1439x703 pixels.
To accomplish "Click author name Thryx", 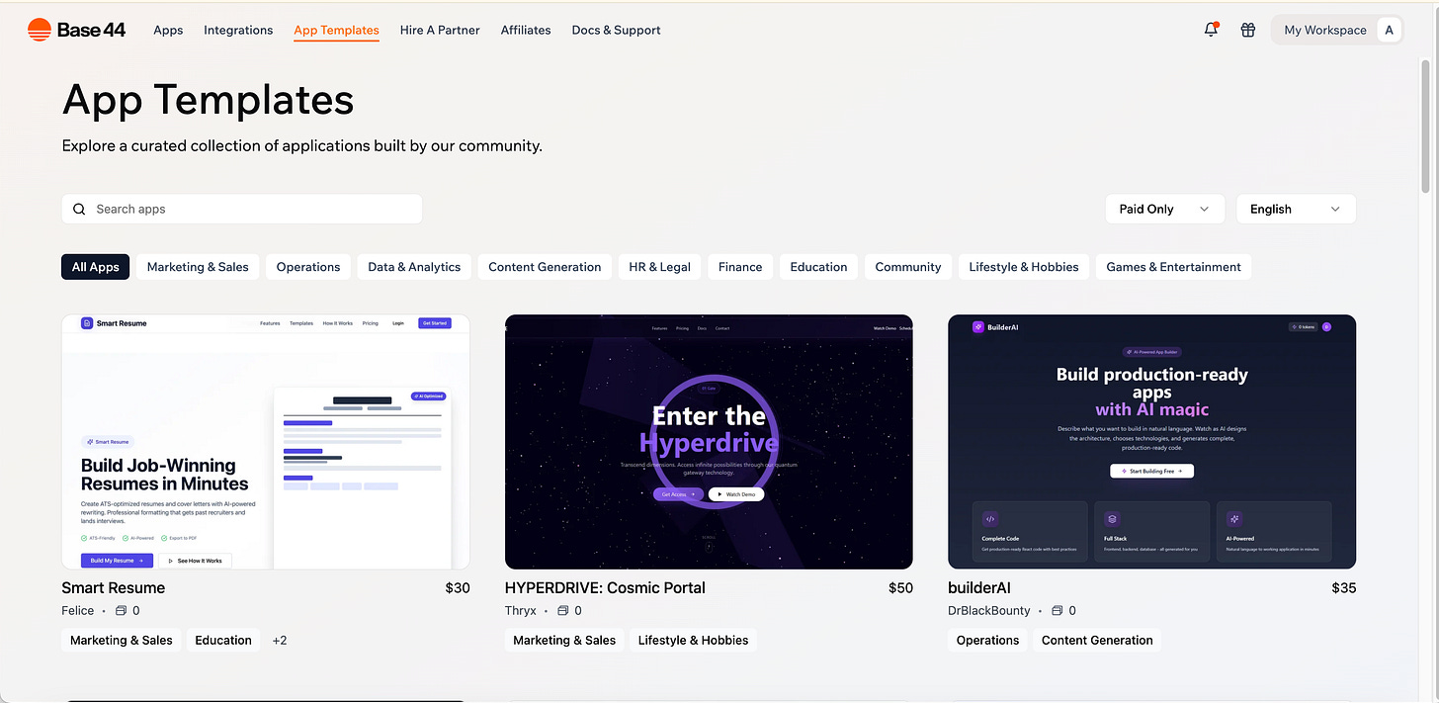I will (x=521, y=611).
